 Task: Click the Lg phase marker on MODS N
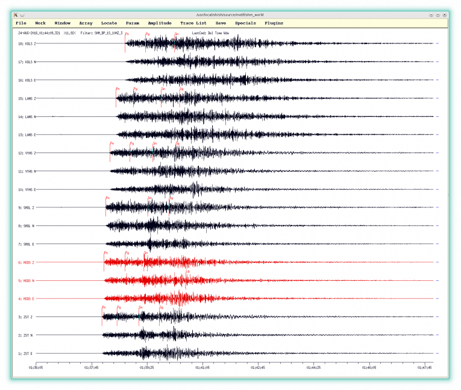[x=187, y=272]
